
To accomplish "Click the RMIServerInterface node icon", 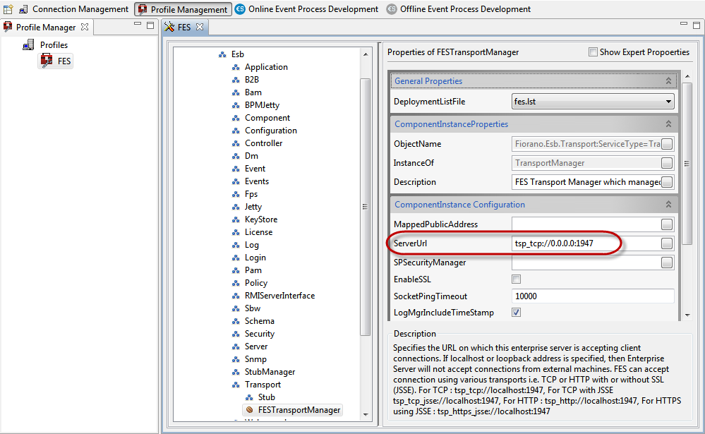I will [236, 296].
